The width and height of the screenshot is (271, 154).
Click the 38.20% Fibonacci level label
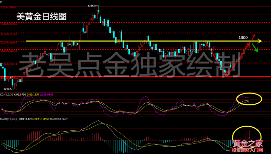(9, 34)
